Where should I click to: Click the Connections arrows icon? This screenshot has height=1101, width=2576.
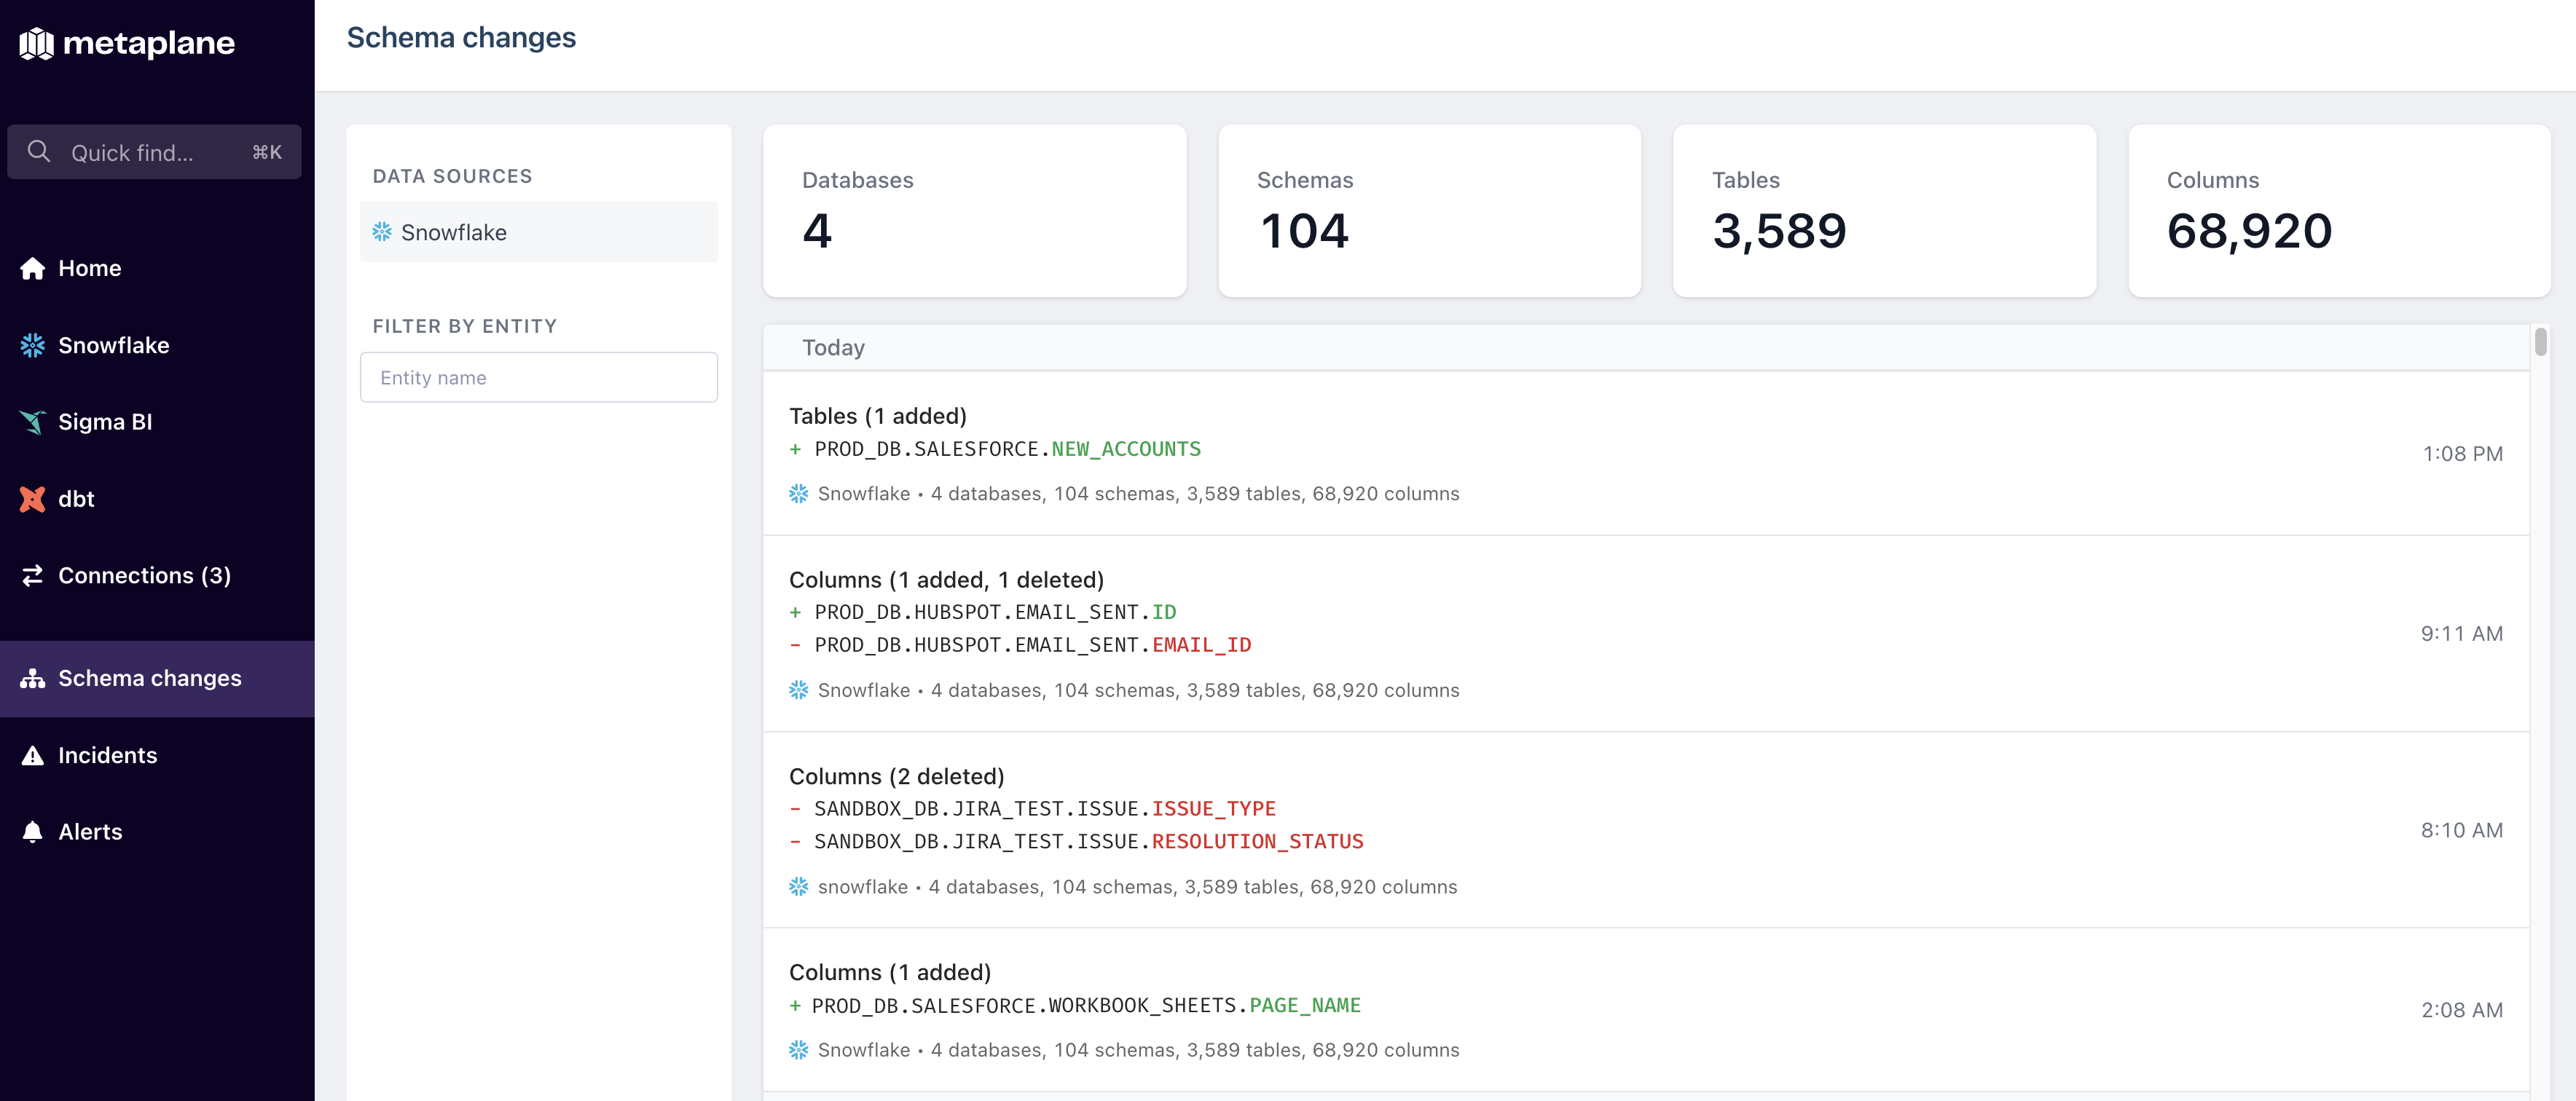(x=32, y=575)
